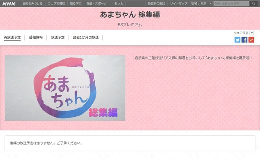Image resolution: width=260 pixels, height=161 pixels.
Task: Go to 受信料の窓口 link
Action: tap(156, 4)
